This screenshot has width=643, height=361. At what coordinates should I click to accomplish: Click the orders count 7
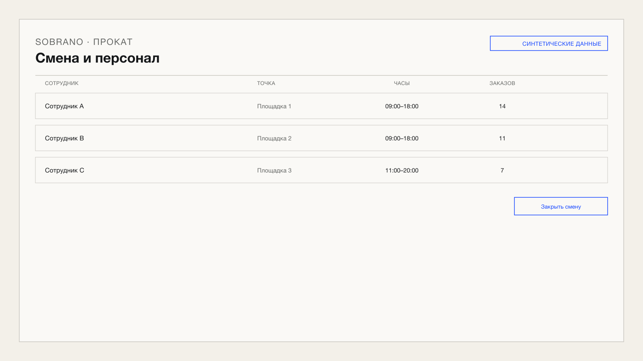502,170
